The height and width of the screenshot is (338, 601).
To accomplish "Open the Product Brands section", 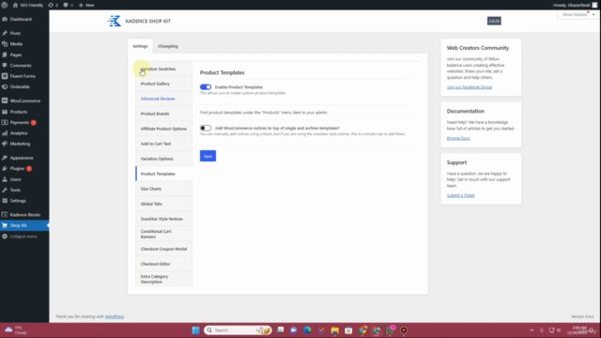I will point(163,114).
